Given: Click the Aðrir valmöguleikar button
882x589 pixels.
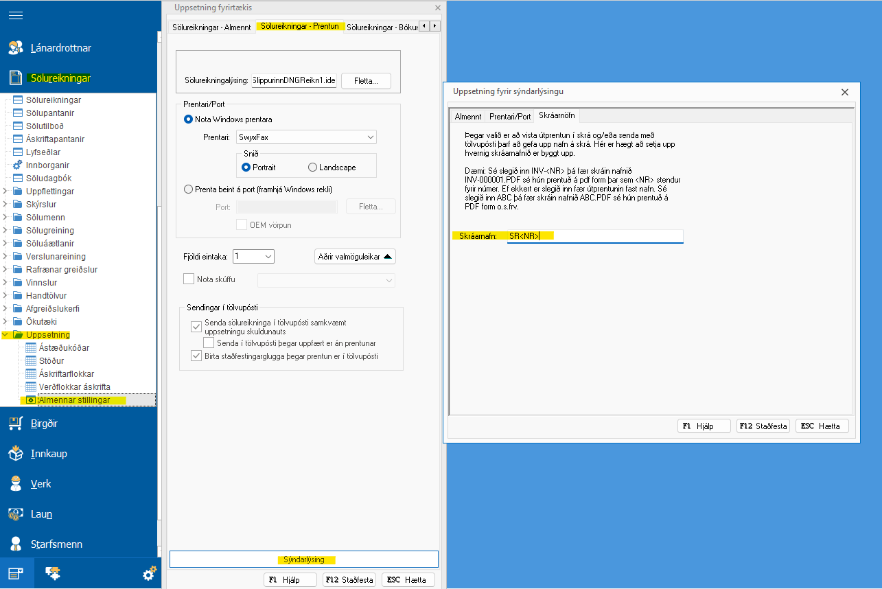Looking at the screenshot, I should click(x=355, y=257).
